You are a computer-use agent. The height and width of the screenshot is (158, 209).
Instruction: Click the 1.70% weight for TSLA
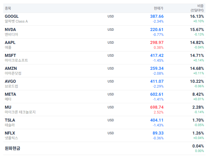click(x=198, y=120)
